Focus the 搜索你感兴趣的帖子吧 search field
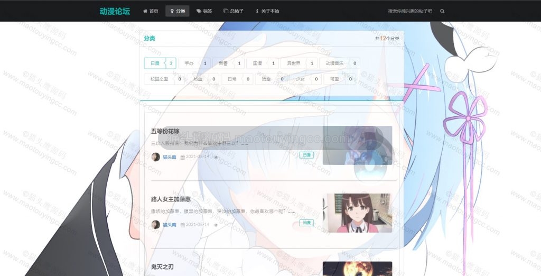The width and height of the screenshot is (541, 276). click(x=410, y=11)
